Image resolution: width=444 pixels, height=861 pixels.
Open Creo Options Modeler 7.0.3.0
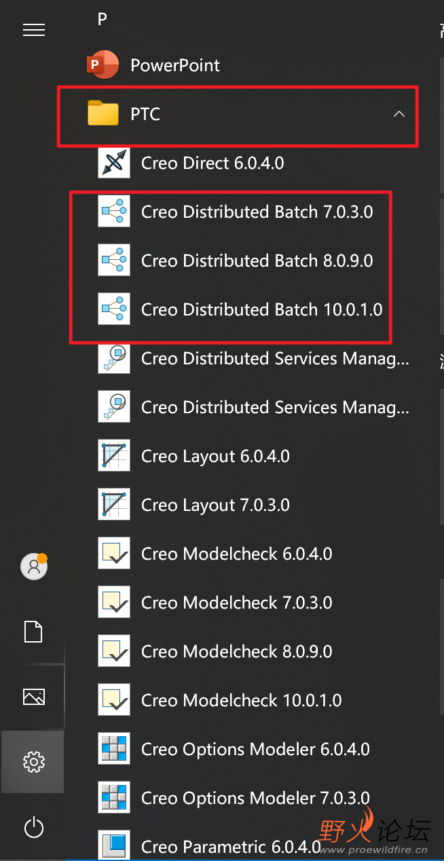[255, 798]
